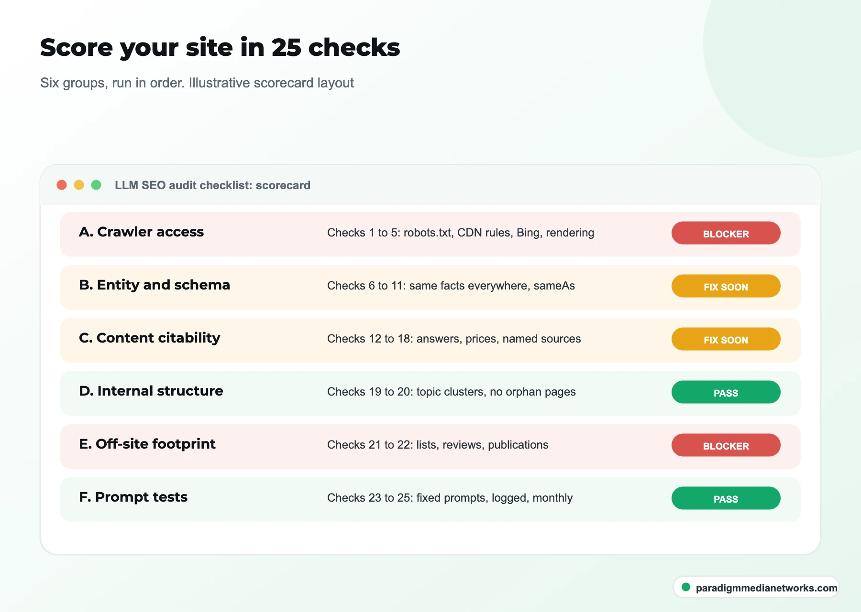Click 'Checks 23 to 25: fixed prompts' text
This screenshot has height=612, width=861.
pos(450,498)
